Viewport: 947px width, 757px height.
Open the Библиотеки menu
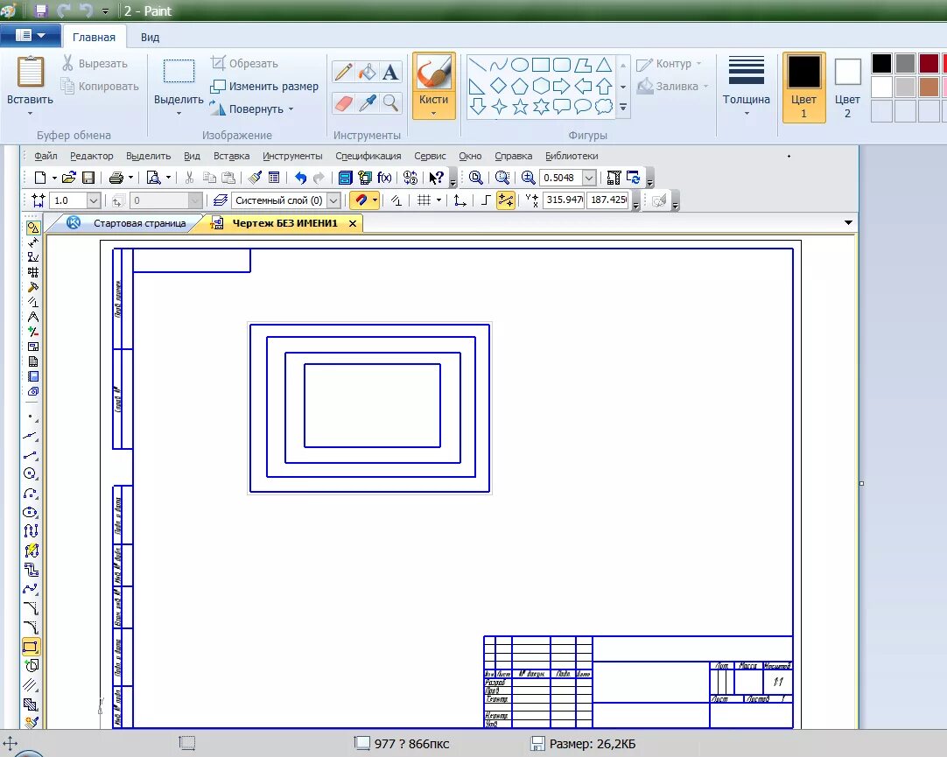(x=572, y=156)
